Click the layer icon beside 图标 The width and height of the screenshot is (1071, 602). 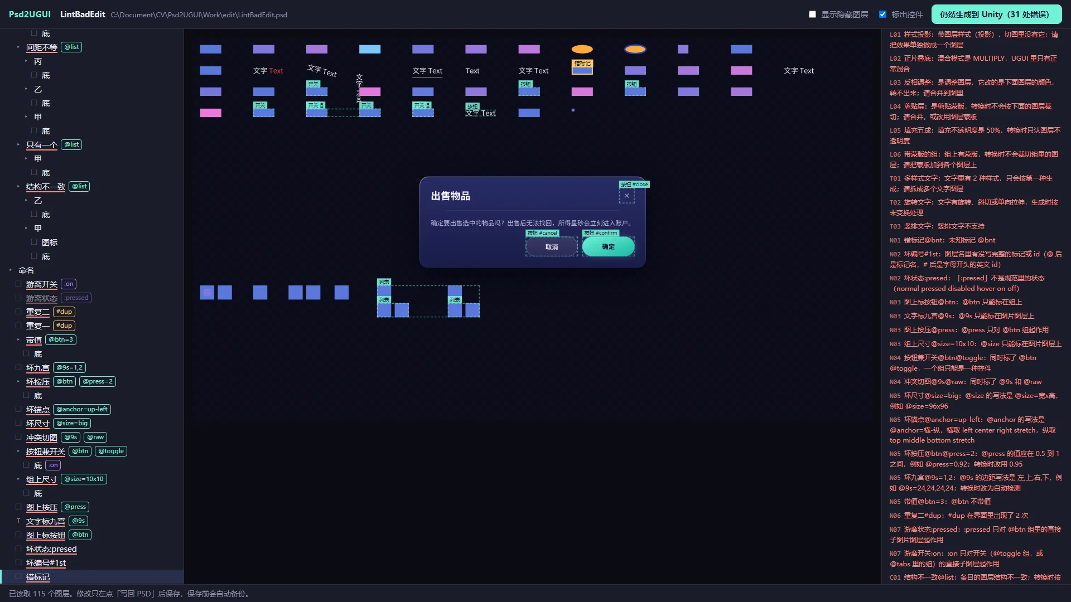(x=34, y=242)
